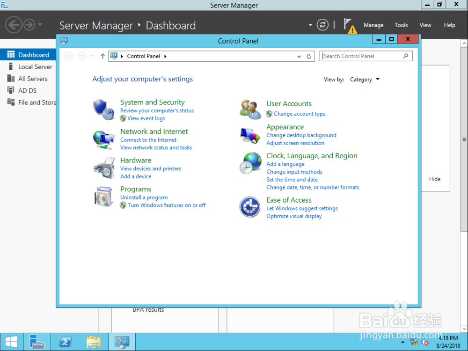The width and height of the screenshot is (468, 351).
Task: Open the System and Security heading link
Action: tap(152, 102)
